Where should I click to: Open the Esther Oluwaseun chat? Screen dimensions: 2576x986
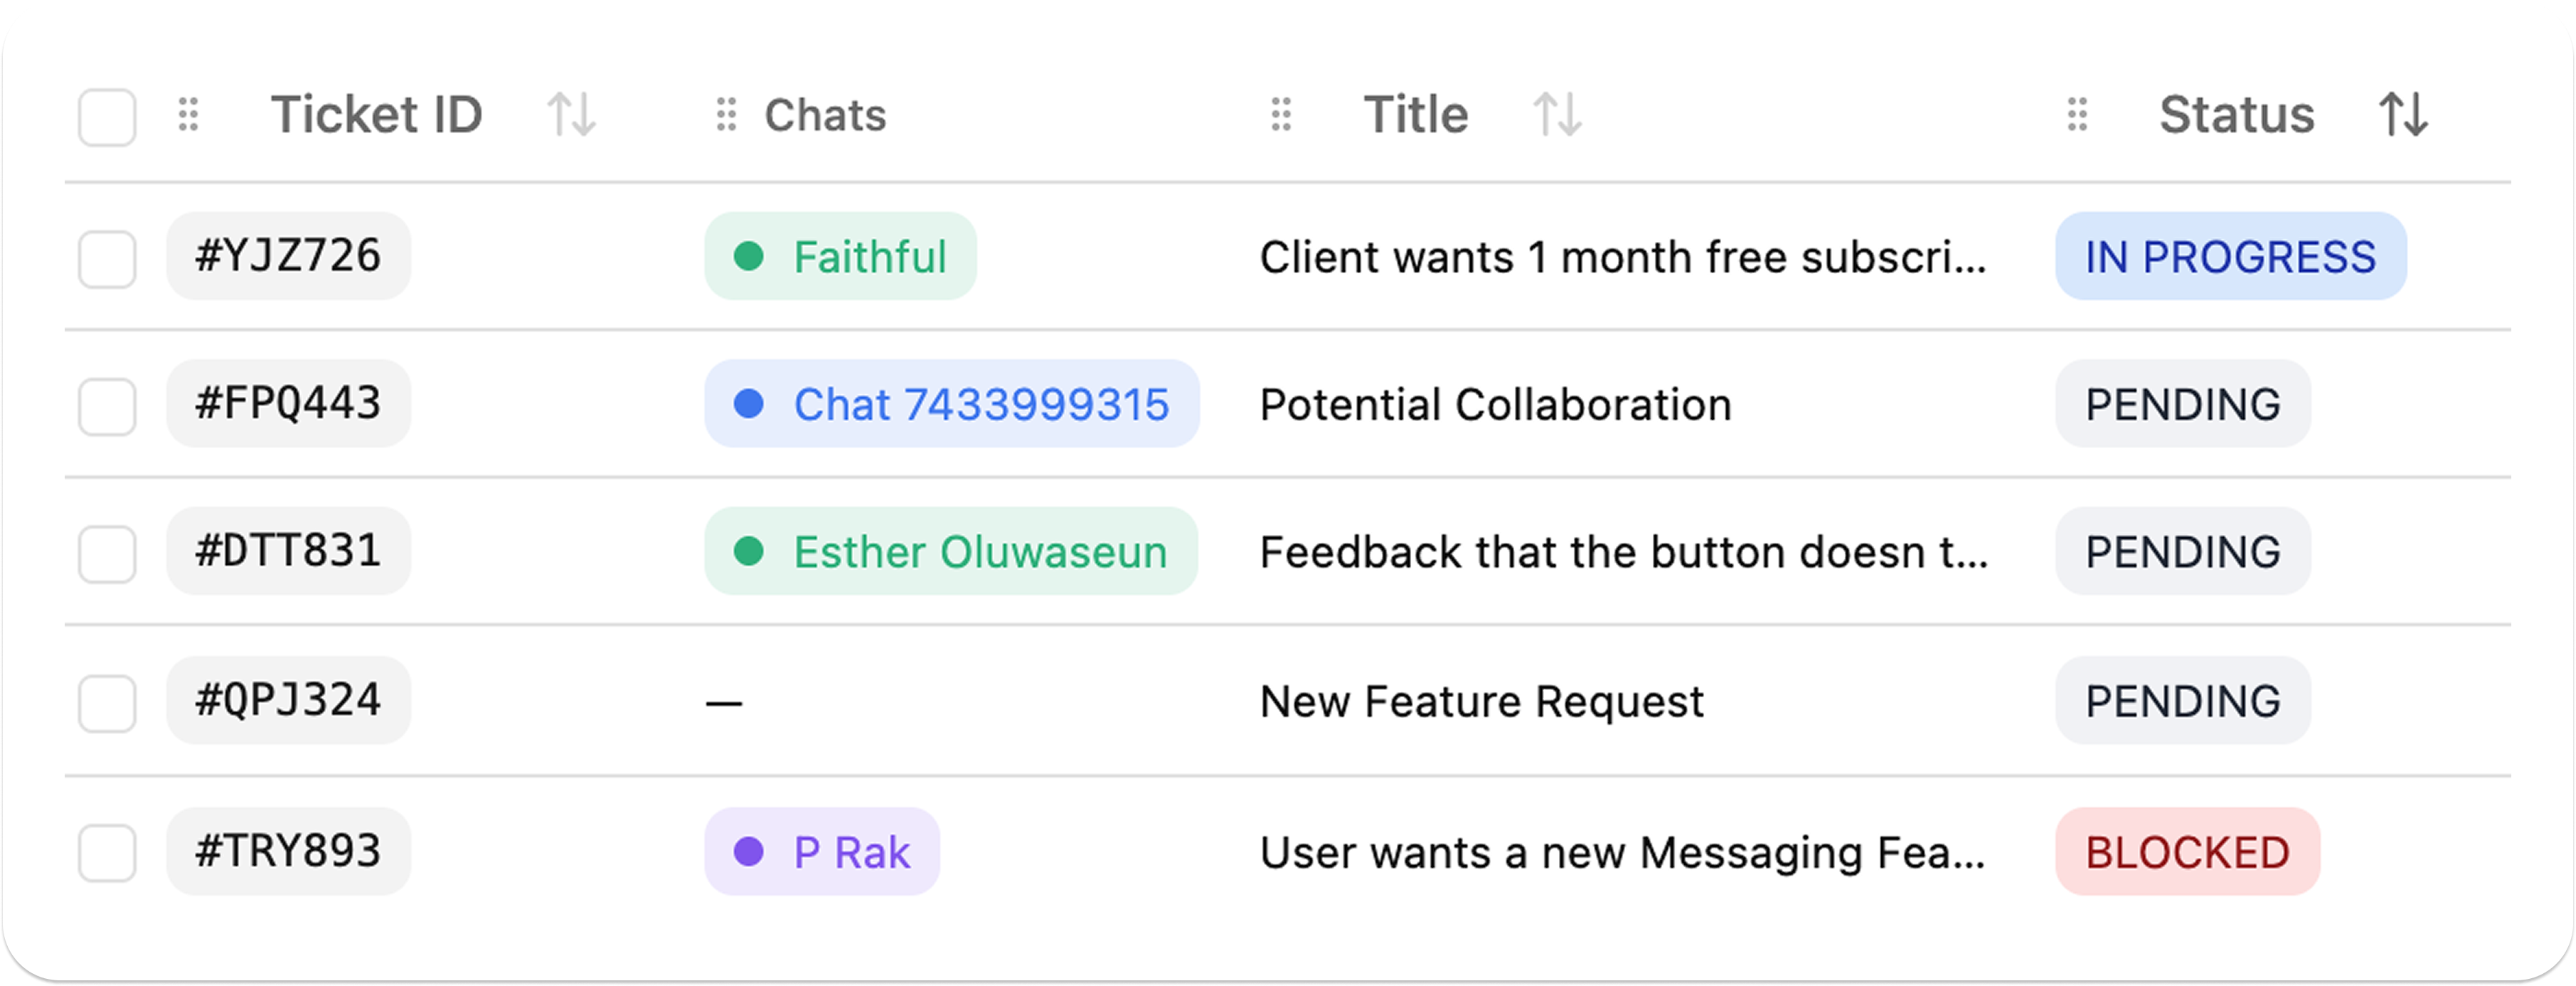click(x=950, y=552)
